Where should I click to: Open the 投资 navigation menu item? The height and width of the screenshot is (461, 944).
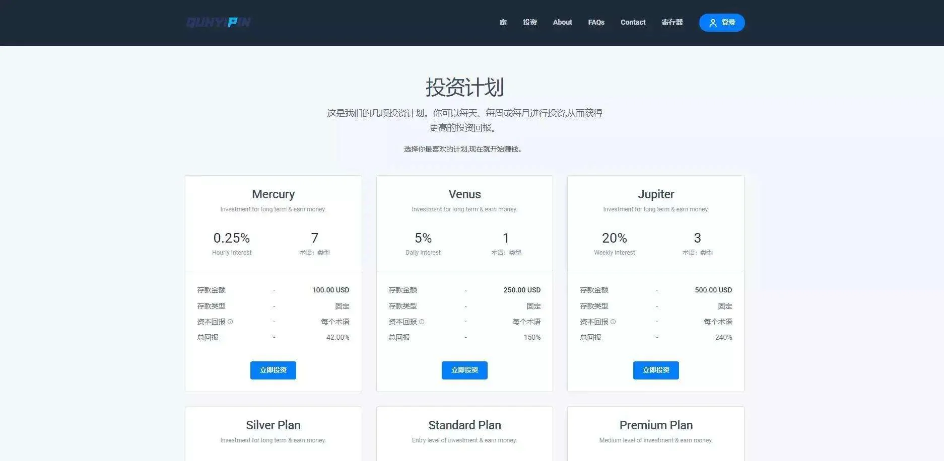point(529,22)
